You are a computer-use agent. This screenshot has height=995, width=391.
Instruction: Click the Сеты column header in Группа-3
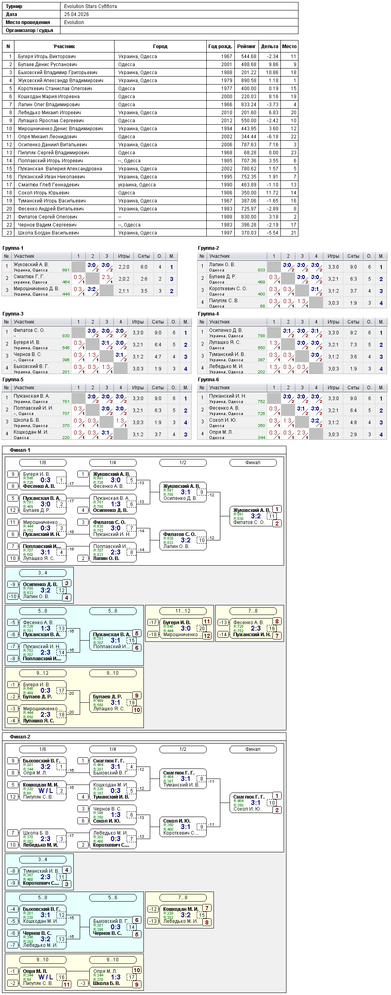(x=158, y=322)
